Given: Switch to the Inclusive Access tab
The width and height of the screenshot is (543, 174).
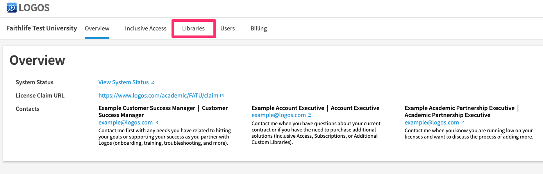Looking at the screenshot, I should click(x=146, y=28).
